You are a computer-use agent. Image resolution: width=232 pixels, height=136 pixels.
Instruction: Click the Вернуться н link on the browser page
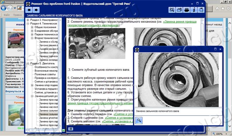click(15, 91)
